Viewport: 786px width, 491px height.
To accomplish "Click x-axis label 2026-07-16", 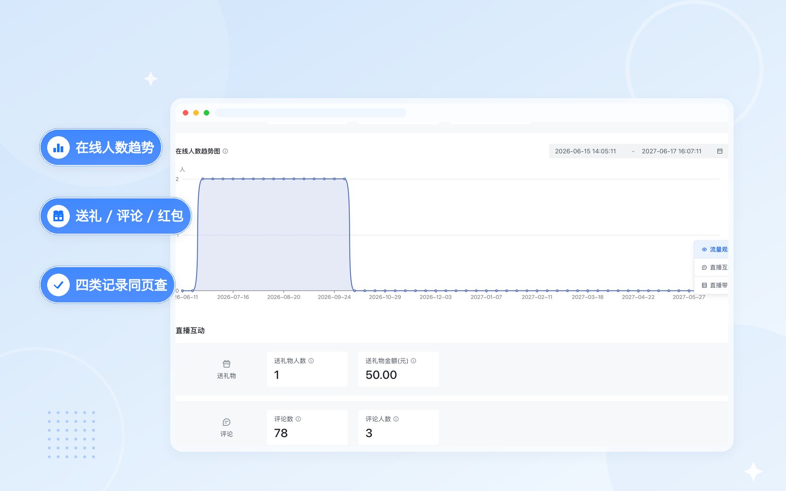I will (233, 297).
